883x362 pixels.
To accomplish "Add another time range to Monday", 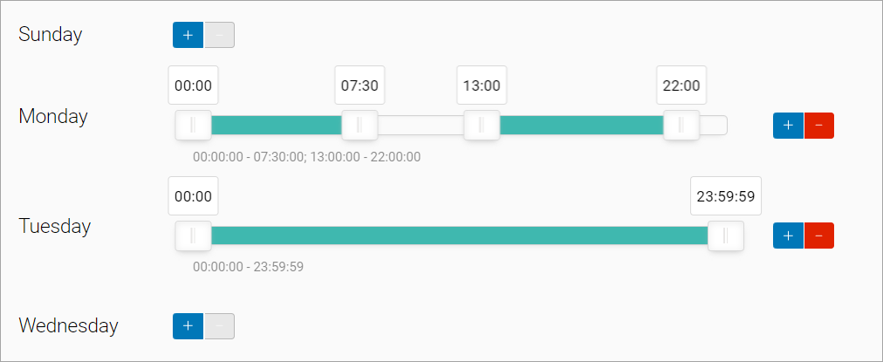I will [788, 126].
